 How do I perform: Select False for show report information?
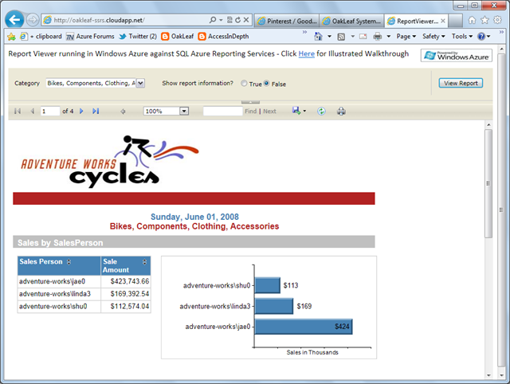click(x=267, y=83)
